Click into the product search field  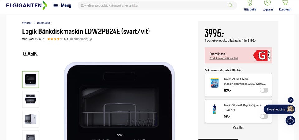tap(153, 5)
